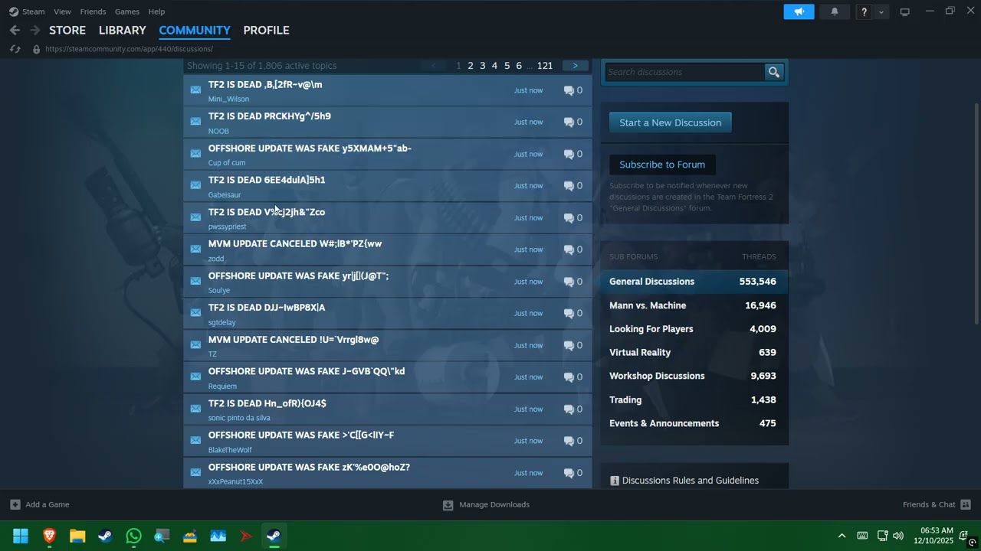The image size is (981, 551).
Task: Reload the page with refresh icon
Action: coord(15,49)
